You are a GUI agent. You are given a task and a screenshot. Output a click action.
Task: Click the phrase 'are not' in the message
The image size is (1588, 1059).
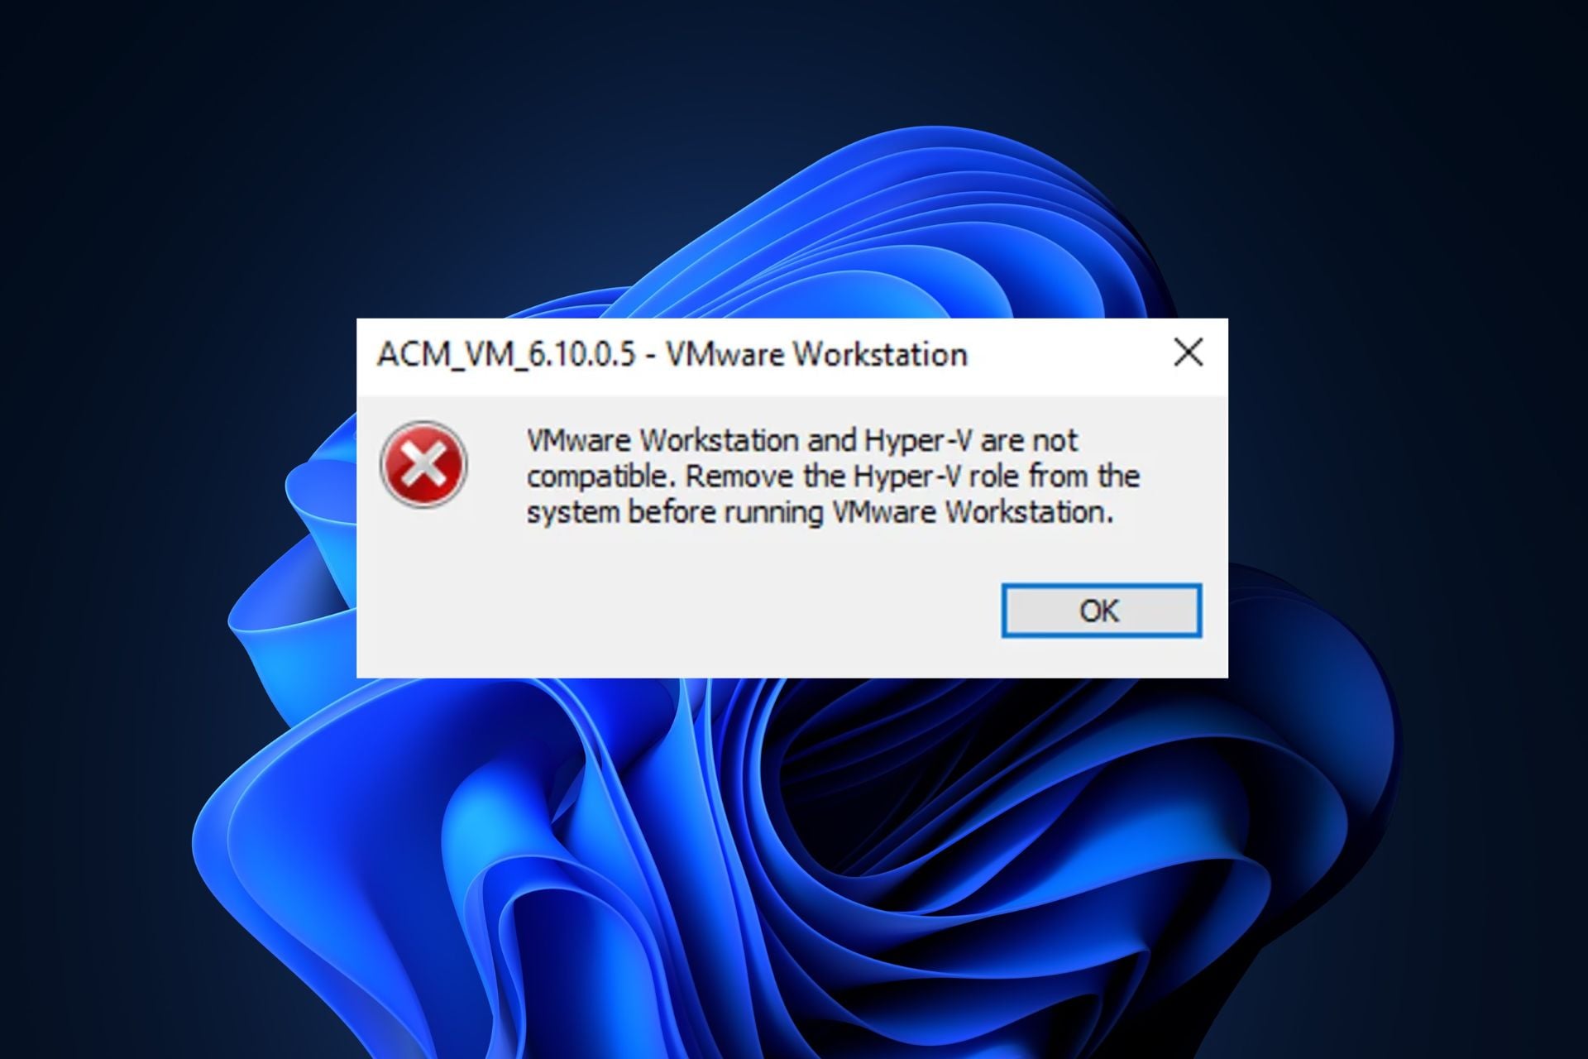(1029, 440)
